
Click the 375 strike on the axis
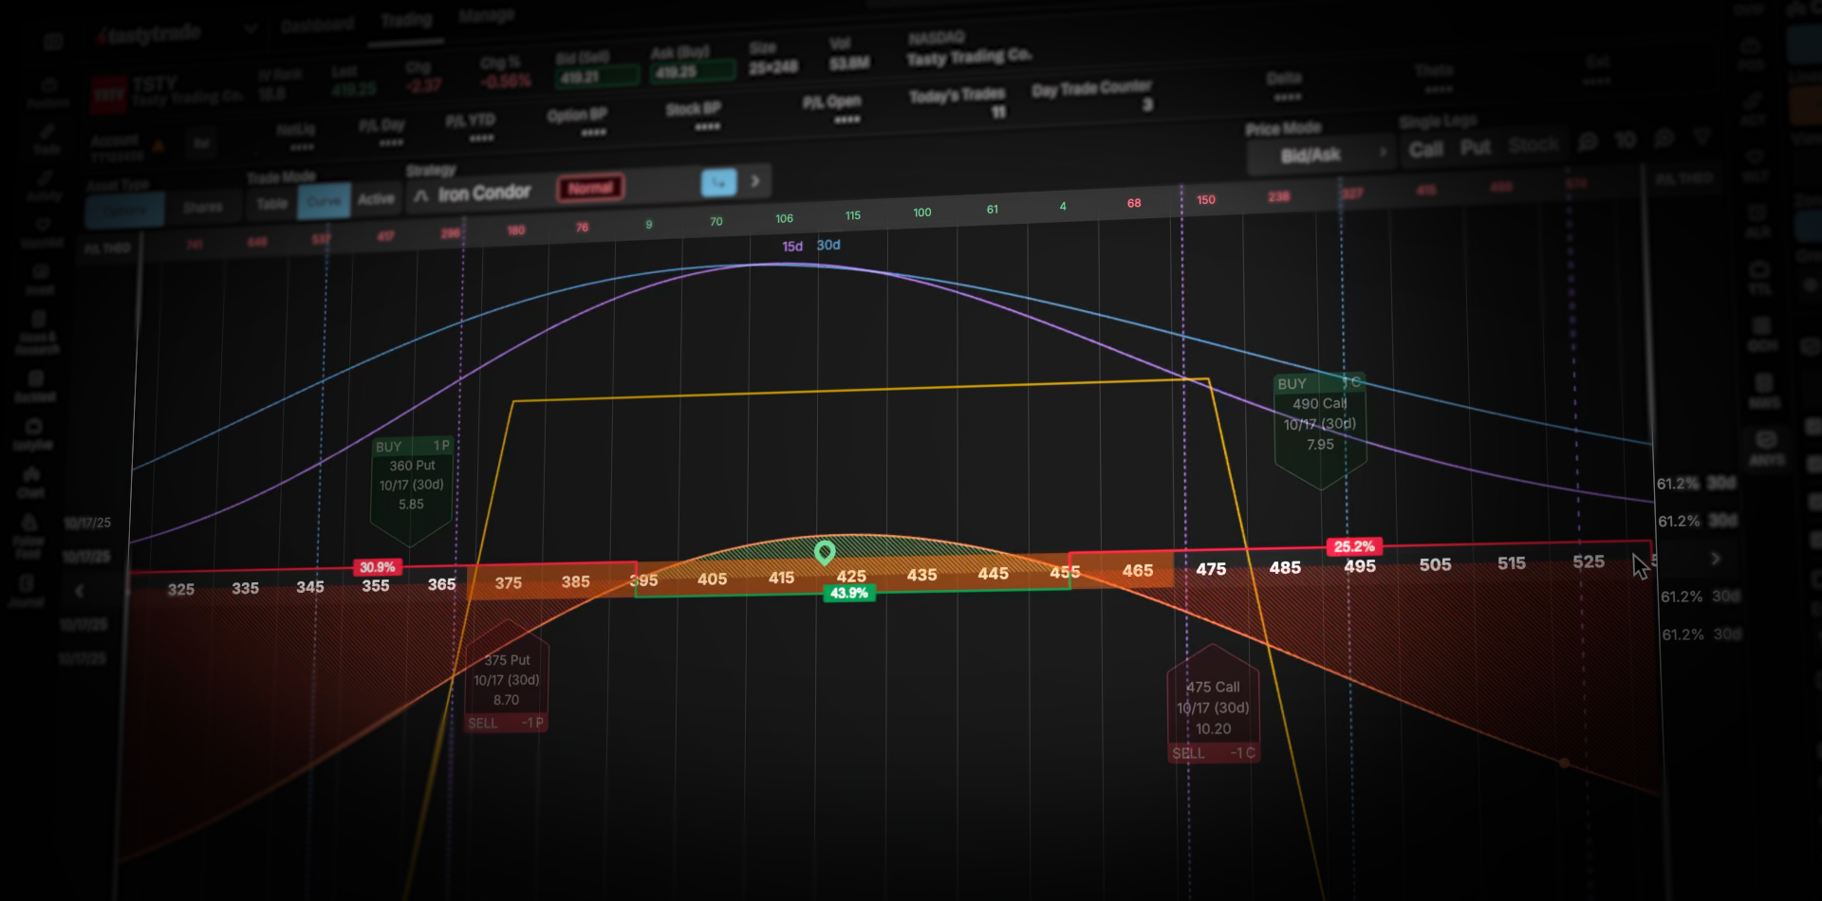click(x=509, y=582)
